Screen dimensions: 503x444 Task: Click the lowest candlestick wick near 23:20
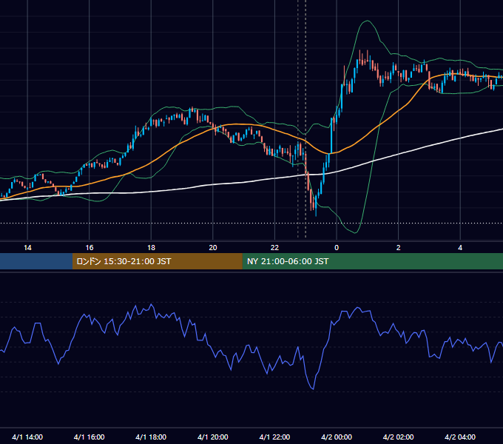(x=316, y=214)
